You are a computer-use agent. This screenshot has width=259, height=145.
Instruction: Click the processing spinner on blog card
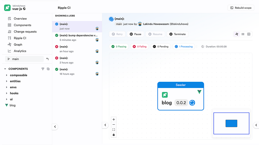pos(192,103)
